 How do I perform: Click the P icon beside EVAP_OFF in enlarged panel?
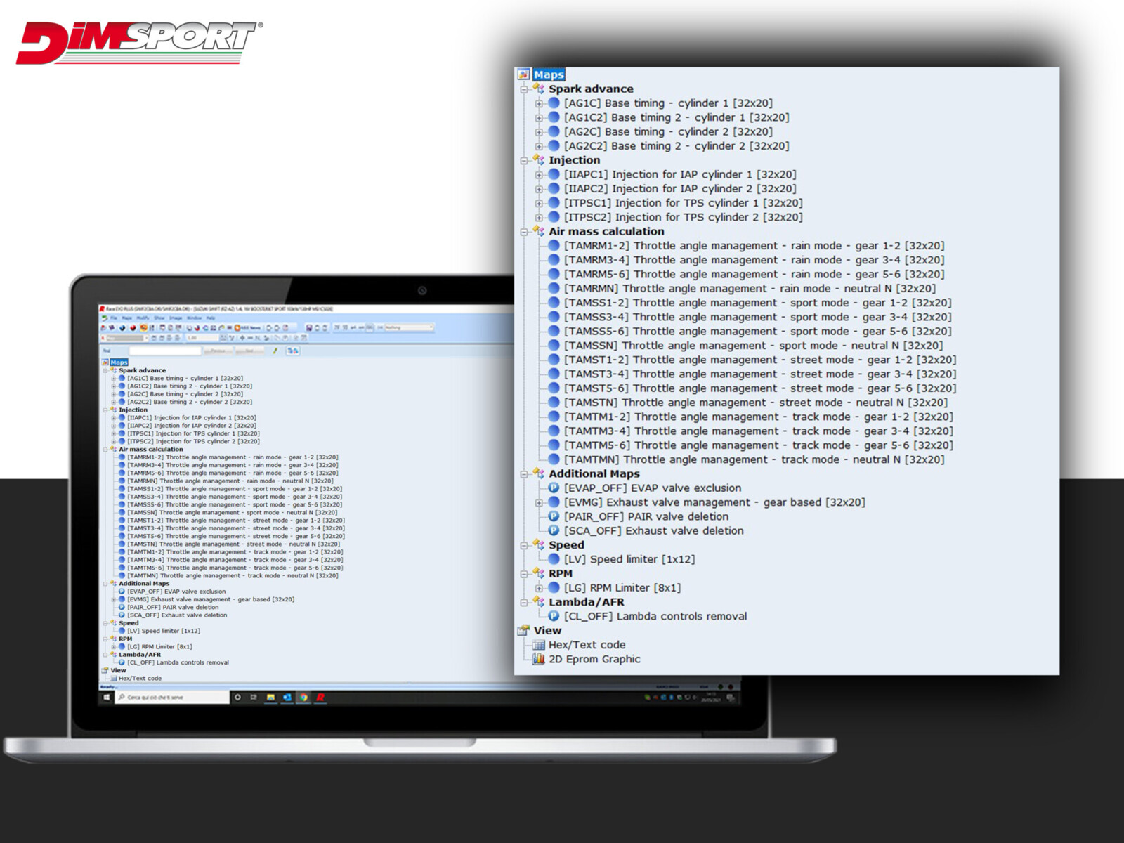coord(554,488)
